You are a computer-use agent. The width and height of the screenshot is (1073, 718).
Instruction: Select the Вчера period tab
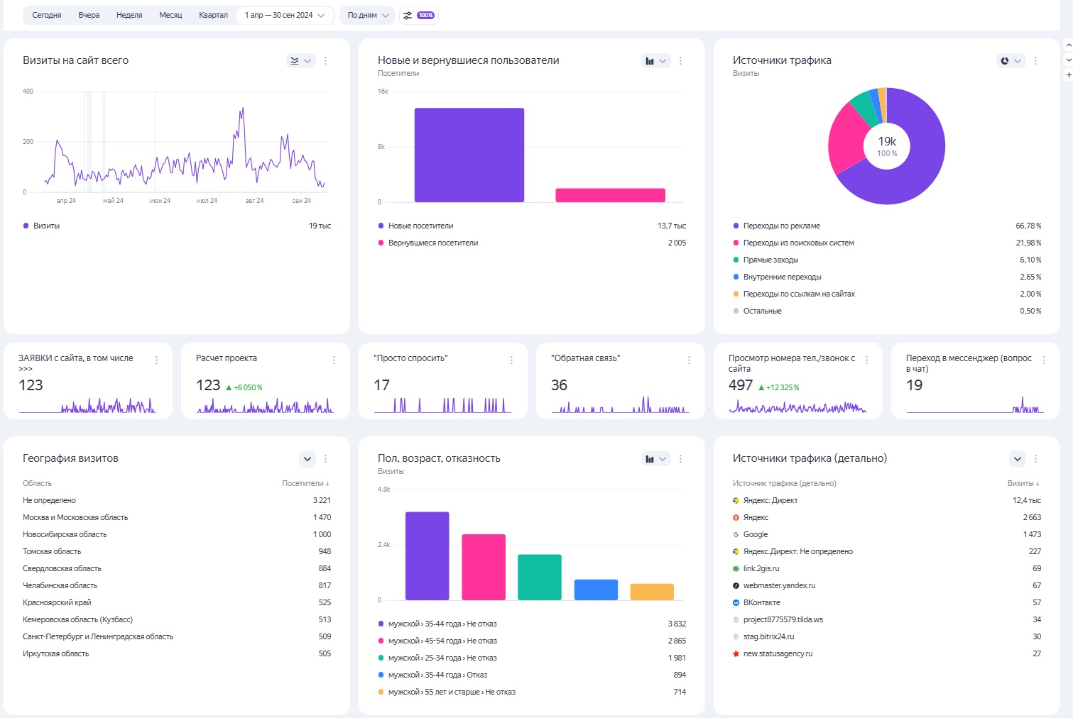(89, 15)
